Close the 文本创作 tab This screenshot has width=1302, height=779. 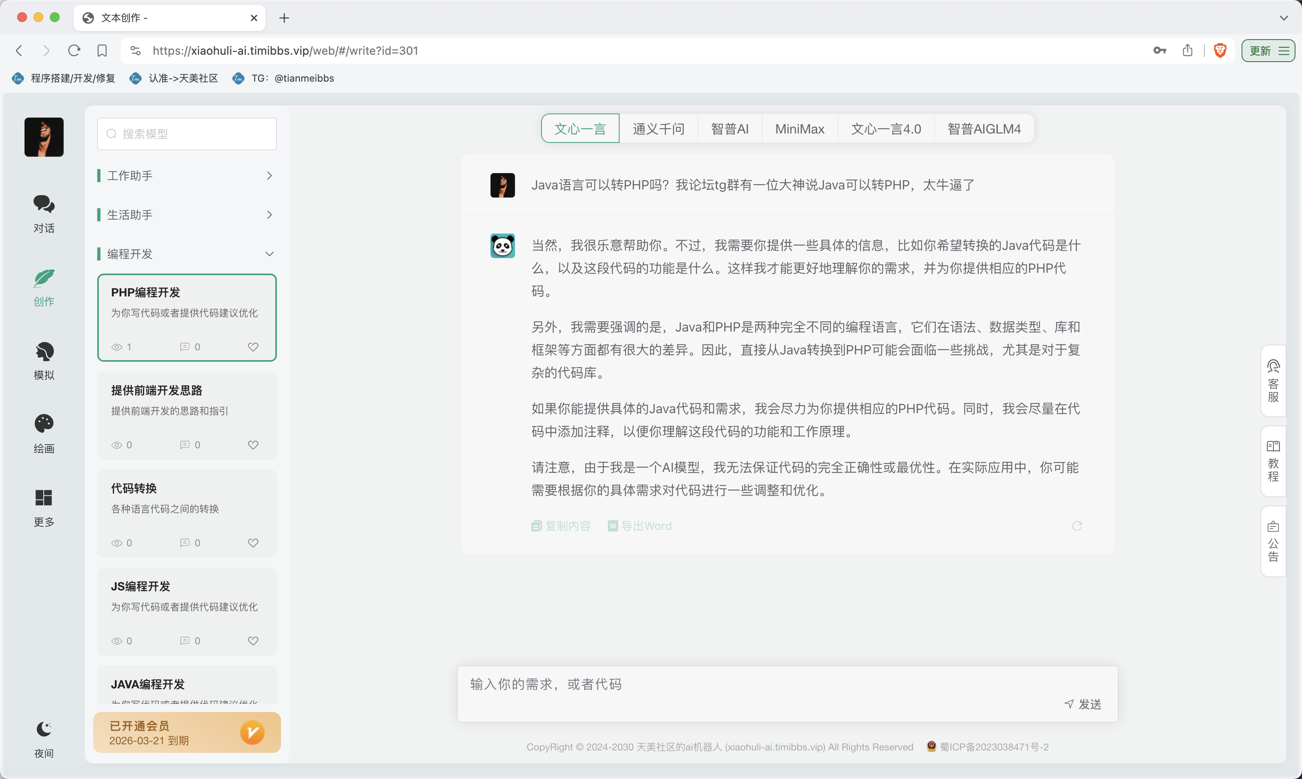(x=254, y=18)
